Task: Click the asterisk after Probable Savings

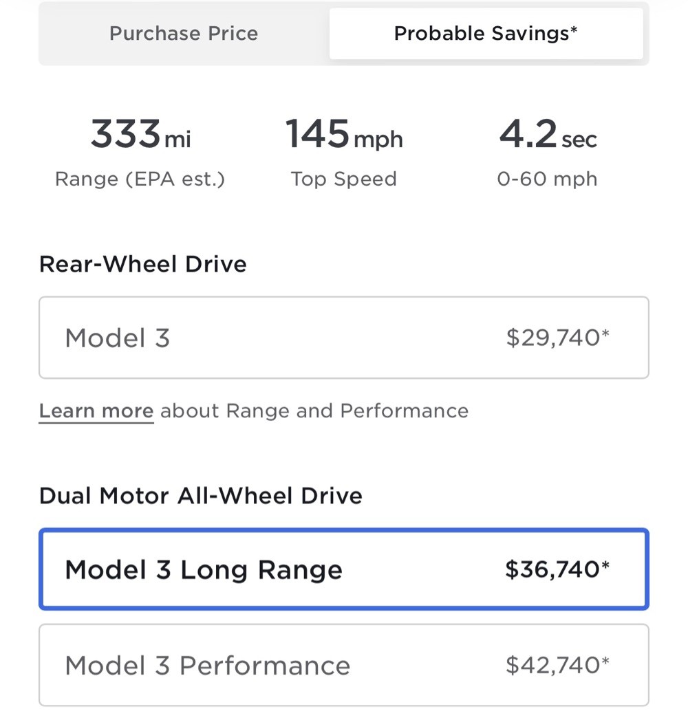Action: point(574,30)
